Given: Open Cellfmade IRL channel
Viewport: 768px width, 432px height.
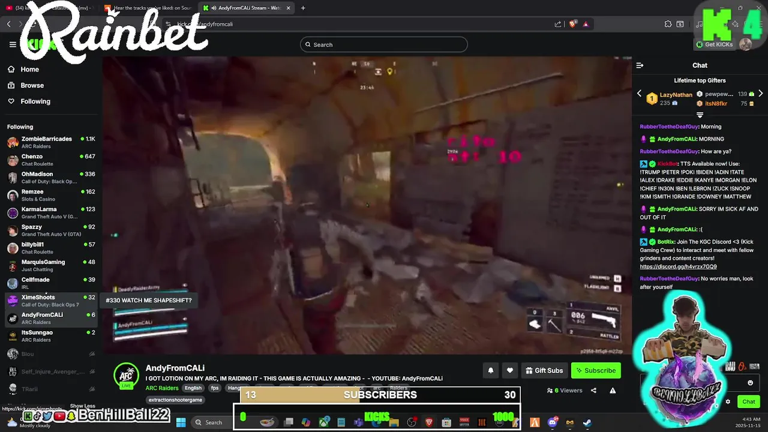Looking at the screenshot, I should point(51,283).
